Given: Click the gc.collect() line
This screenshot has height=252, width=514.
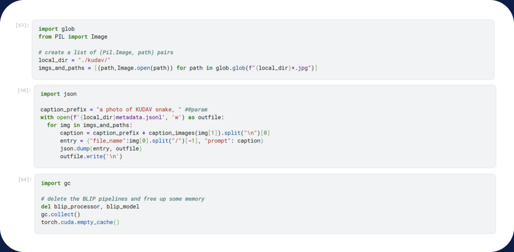Looking at the screenshot, I should pyautogui.click(x=61, y=214).
